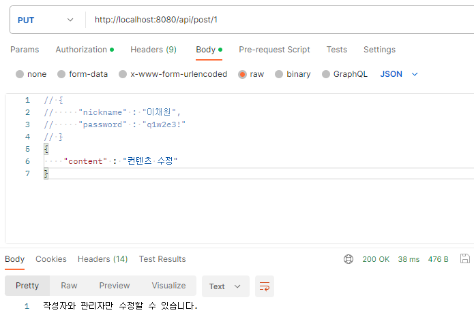Choose x-www-form-urlencoded body type
This screenshot has height=336, width=474.
123,74
